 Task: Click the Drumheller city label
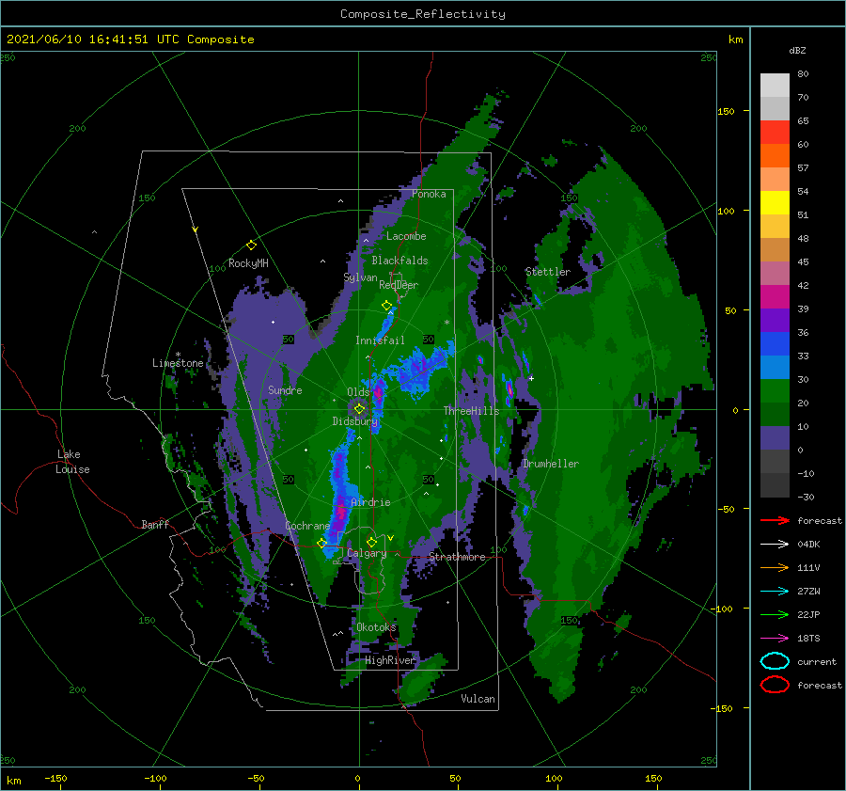[x=551, y=464]
